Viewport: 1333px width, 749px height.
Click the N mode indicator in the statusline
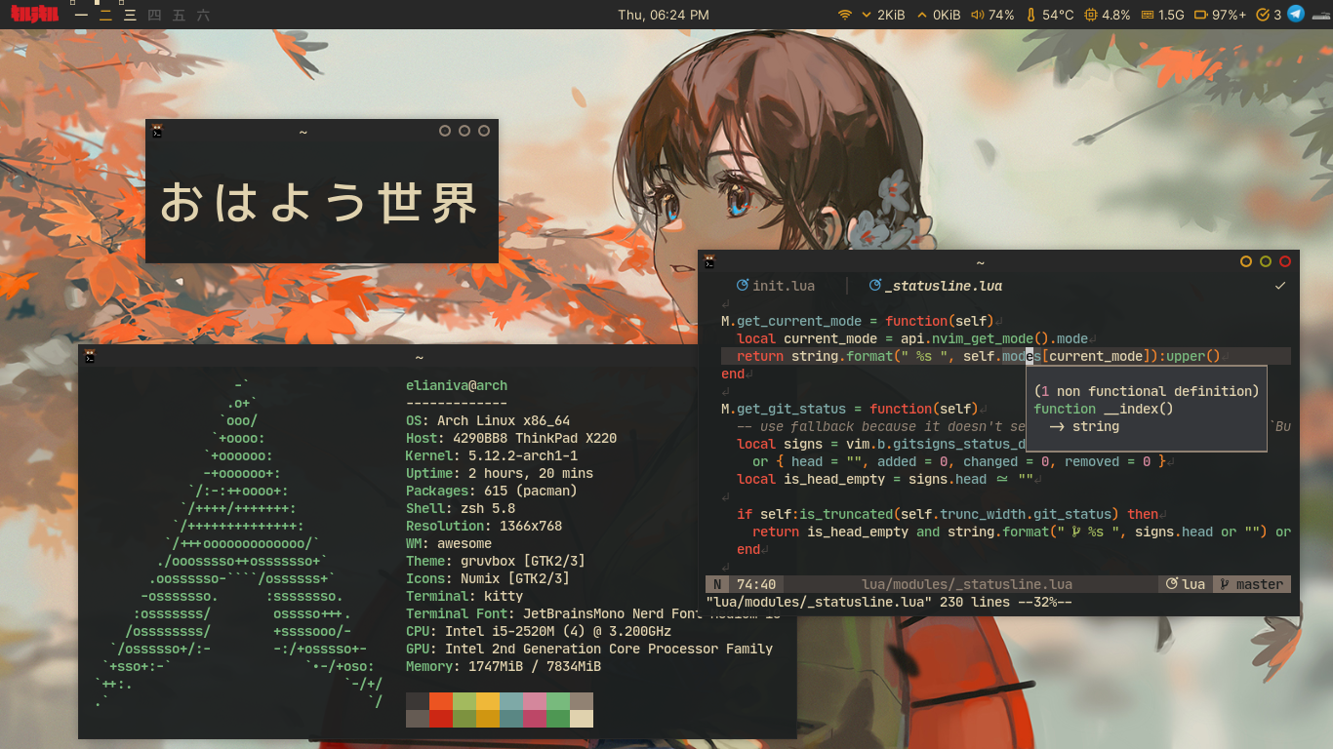tap(717, 584)
